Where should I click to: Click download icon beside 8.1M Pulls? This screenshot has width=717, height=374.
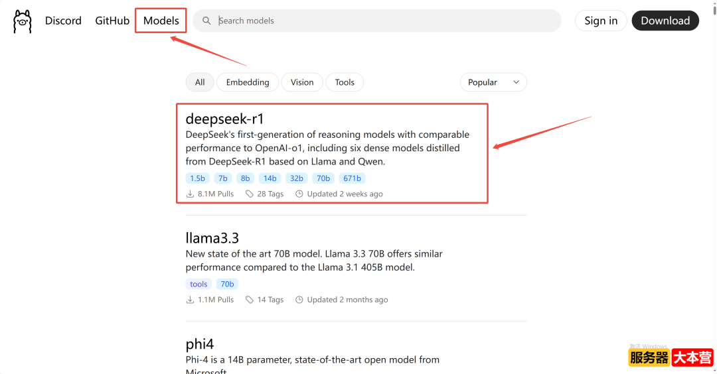coord(190,194)
